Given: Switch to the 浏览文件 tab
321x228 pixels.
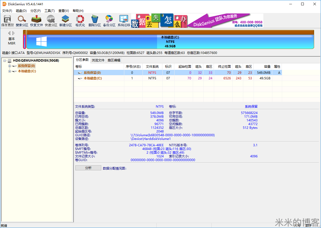Looking at the screenshot, I should pyautogui.click(x=98, y=60).
